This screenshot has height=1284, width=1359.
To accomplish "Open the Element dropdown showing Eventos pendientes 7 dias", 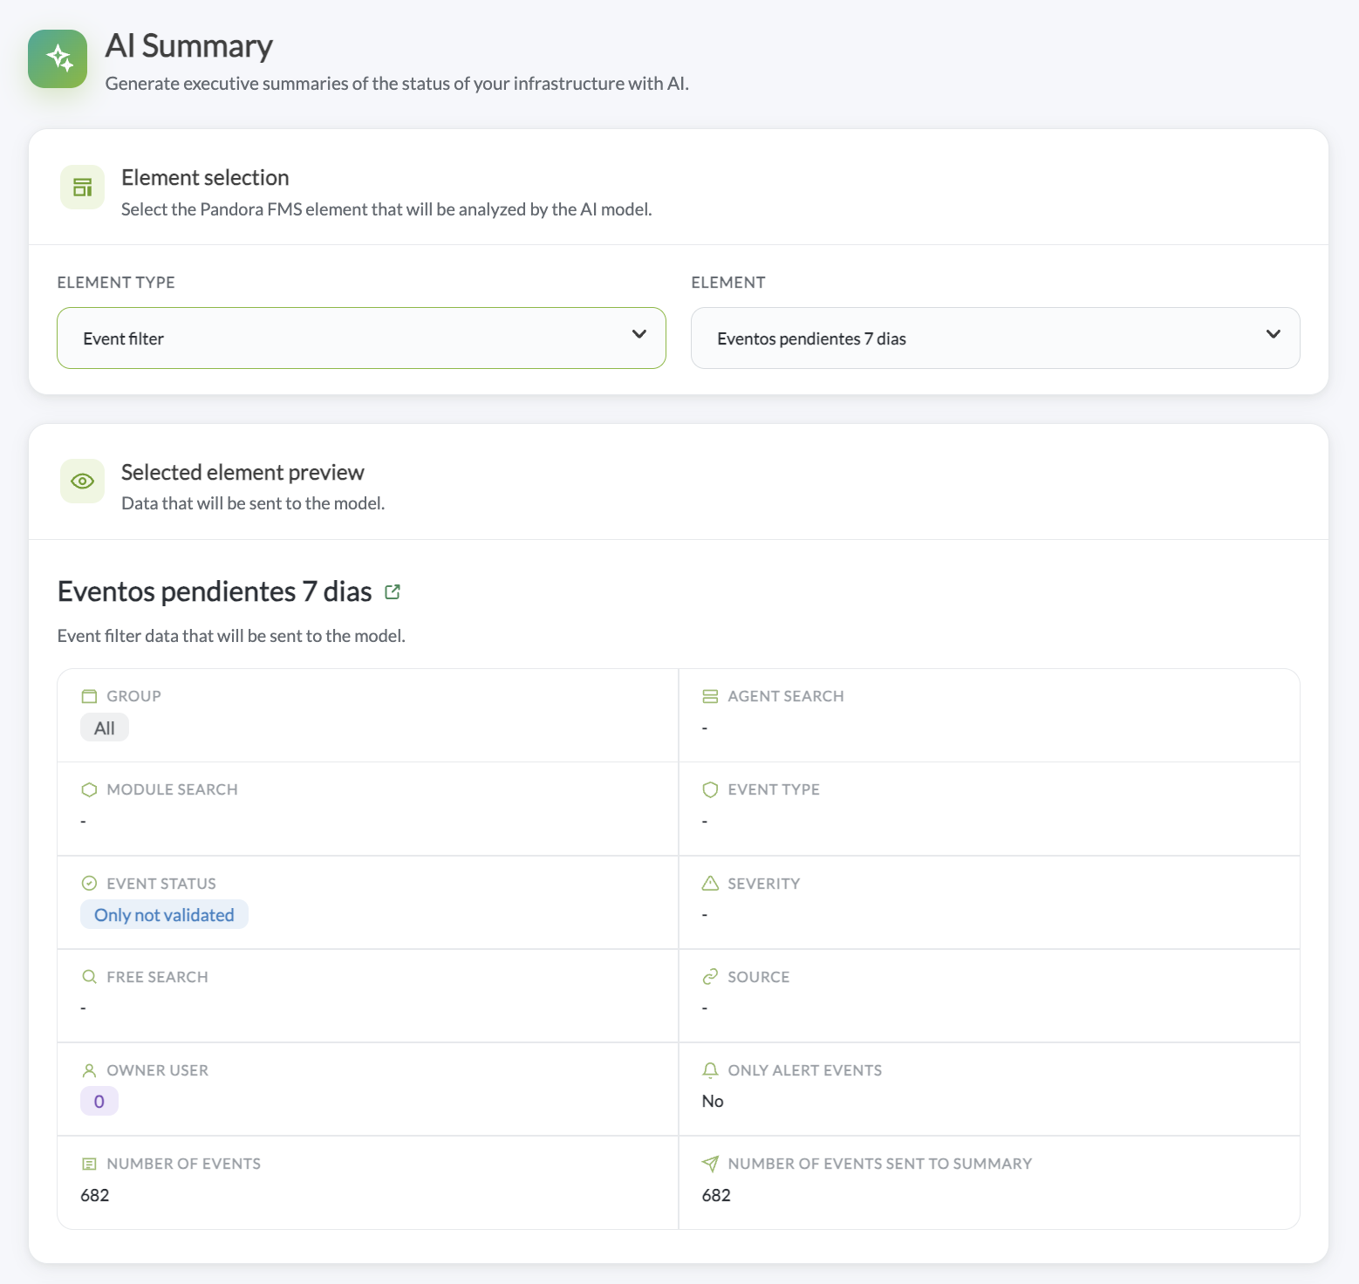I will click(x=995, y=338).
